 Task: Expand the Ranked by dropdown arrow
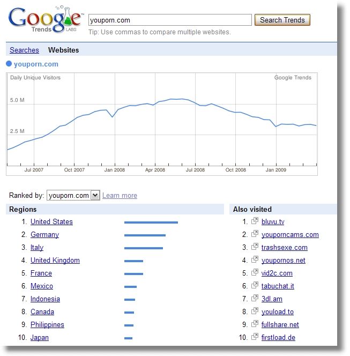pyautogui.click(x=95, y=195)
